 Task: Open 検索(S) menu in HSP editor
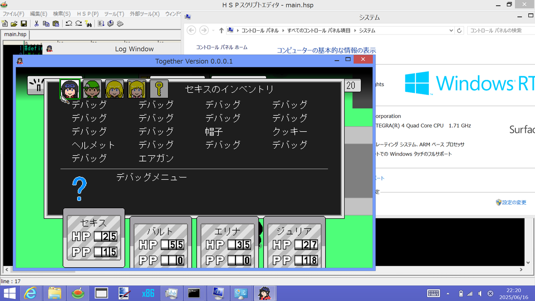pyautogui.click(x=62, y=14)
